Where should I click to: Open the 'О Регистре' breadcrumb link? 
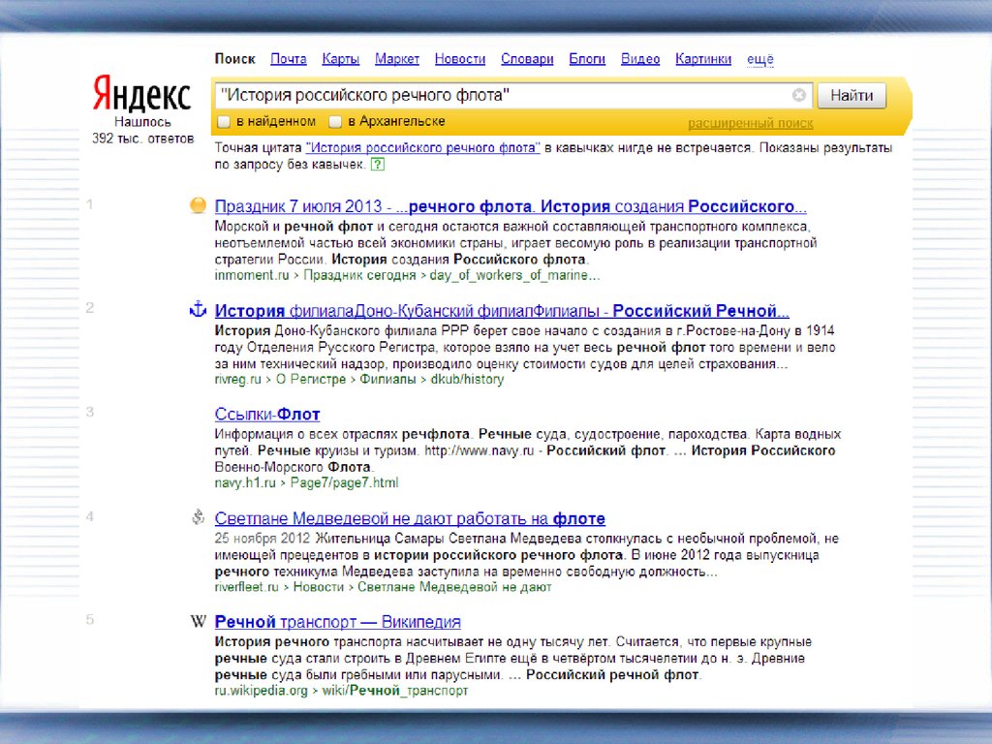pyautogui.click(x=311, y=380)
